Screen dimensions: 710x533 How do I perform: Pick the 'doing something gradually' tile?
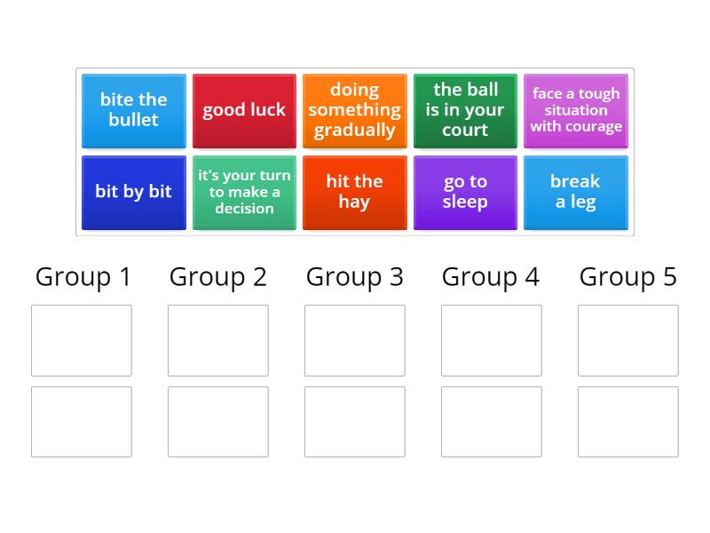pyautogui.click(x=355, y=110)
